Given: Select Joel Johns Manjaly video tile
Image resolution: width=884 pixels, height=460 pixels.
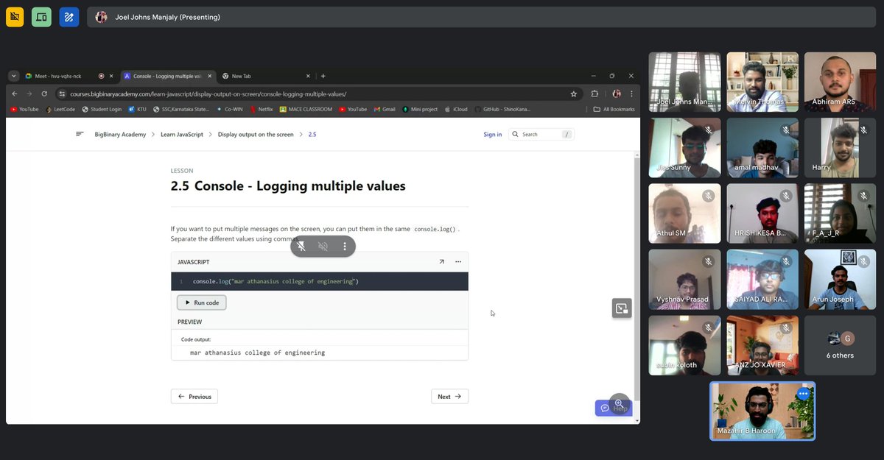Looking at the screenshot, I should pos(684,81).
